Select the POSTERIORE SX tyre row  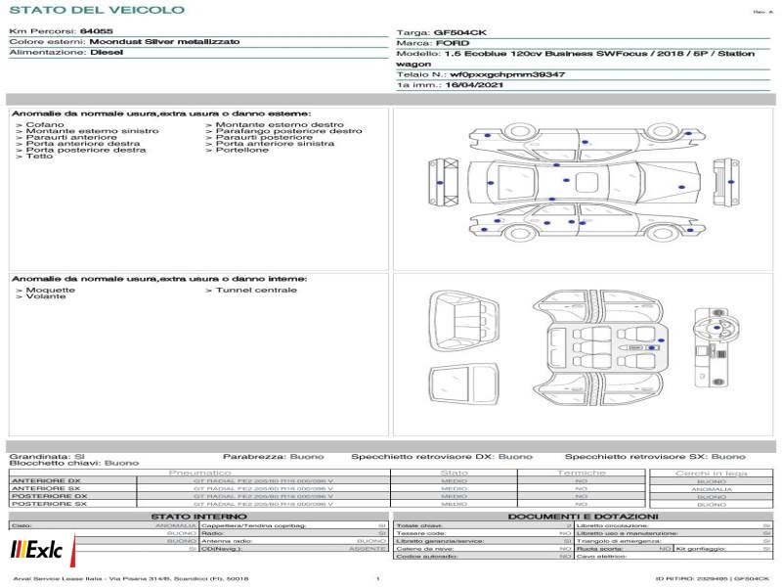391,504
